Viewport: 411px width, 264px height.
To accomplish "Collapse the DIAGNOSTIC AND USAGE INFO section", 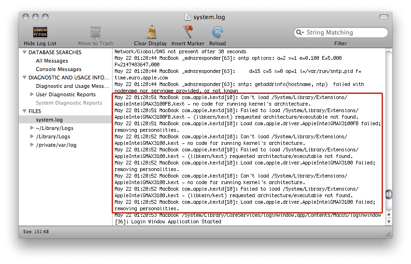I will (25, 78).
